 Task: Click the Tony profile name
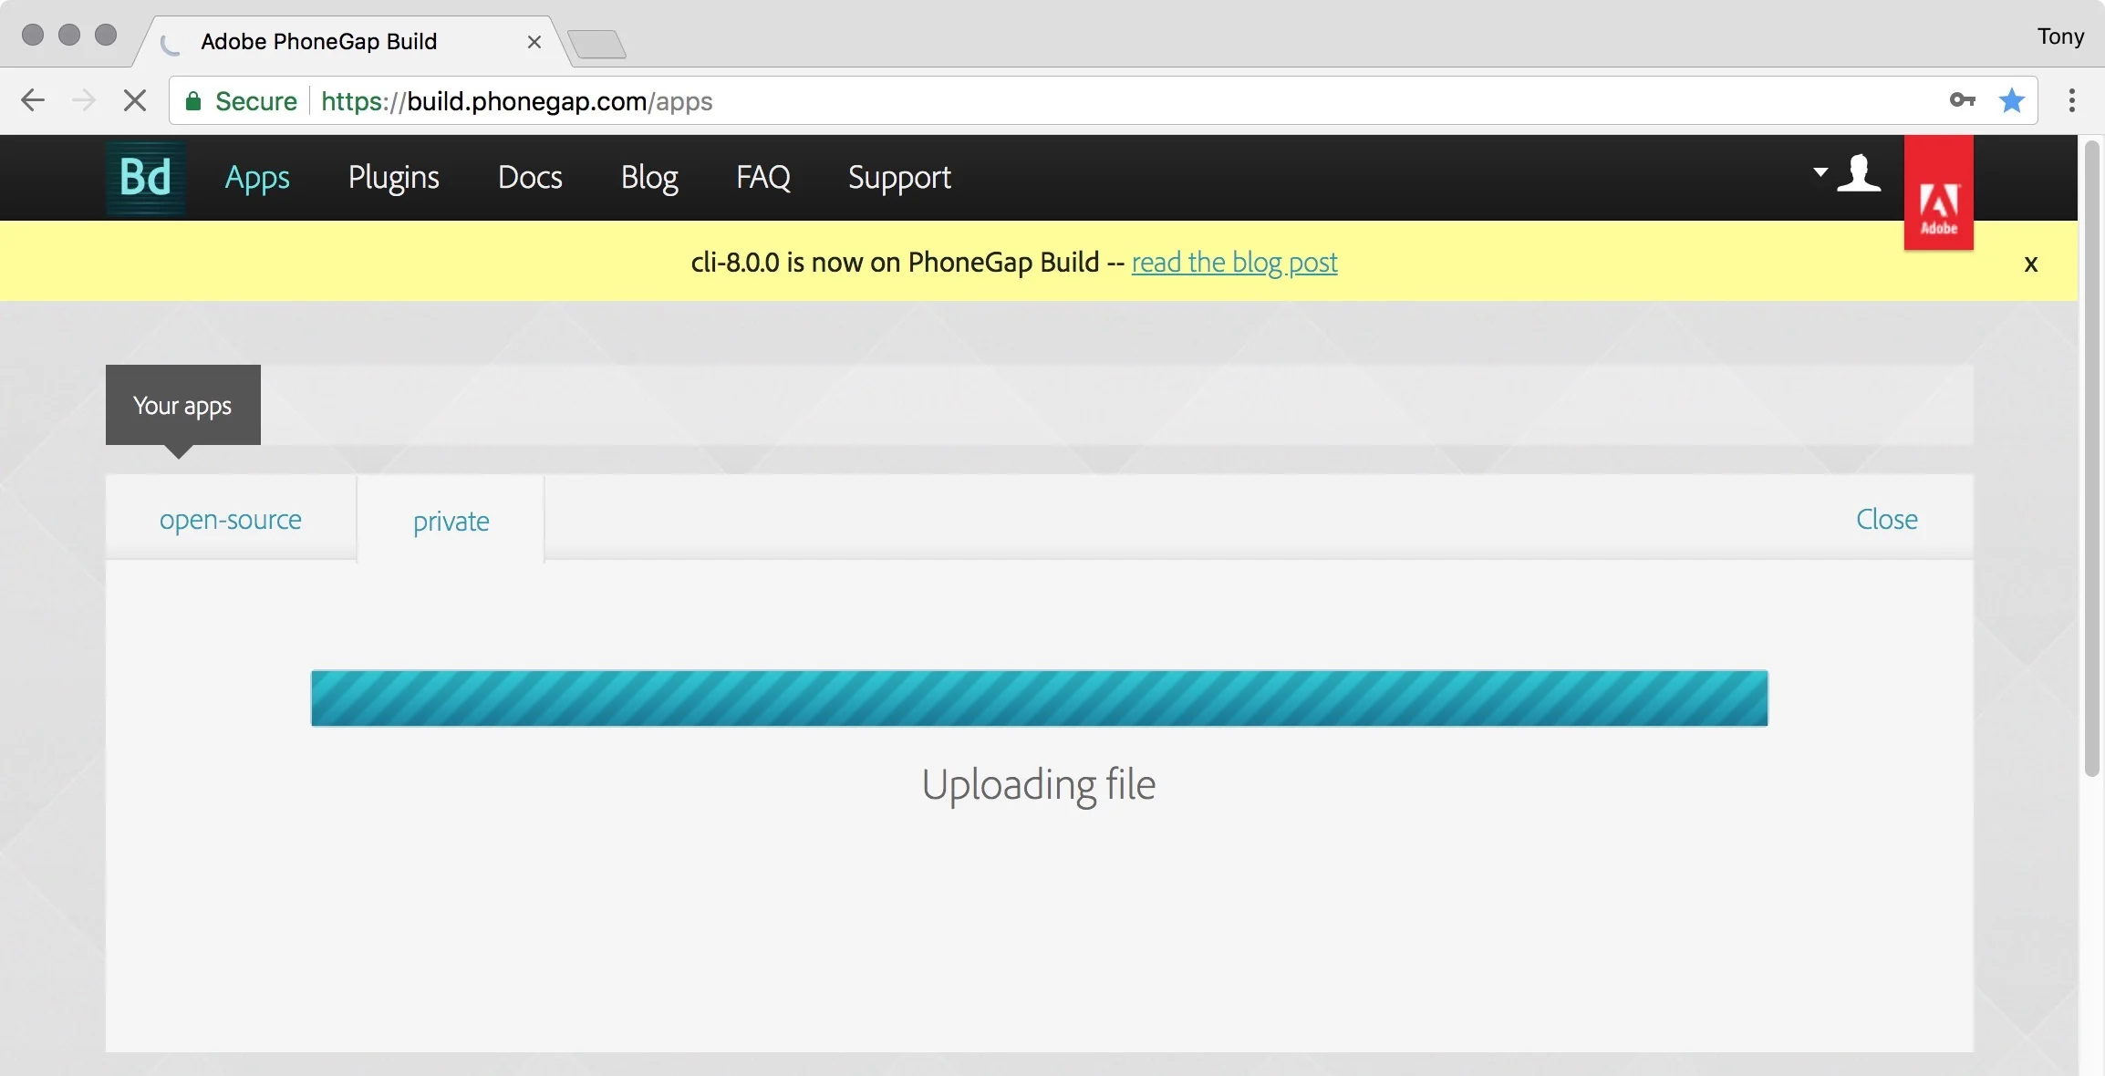click(x=2060, y=36)
